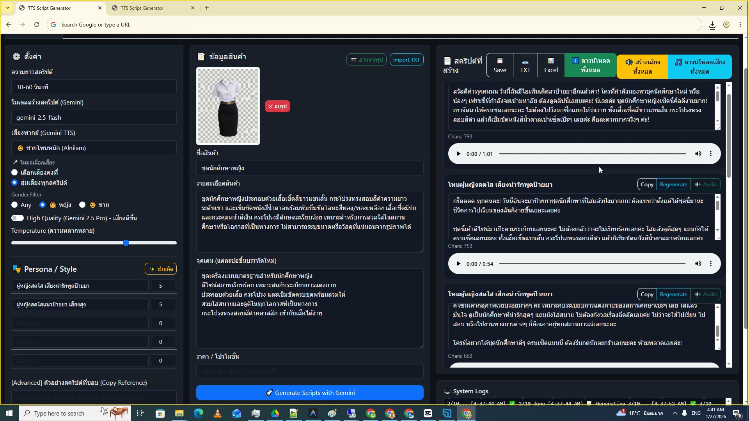Click Generate Scripts with Gemini
The image size is (749, 421).
(x=309, y=393)
